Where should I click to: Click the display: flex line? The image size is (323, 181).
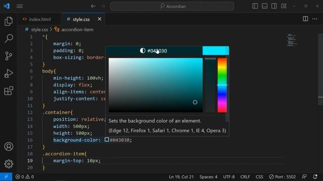(x=73, y=85)
